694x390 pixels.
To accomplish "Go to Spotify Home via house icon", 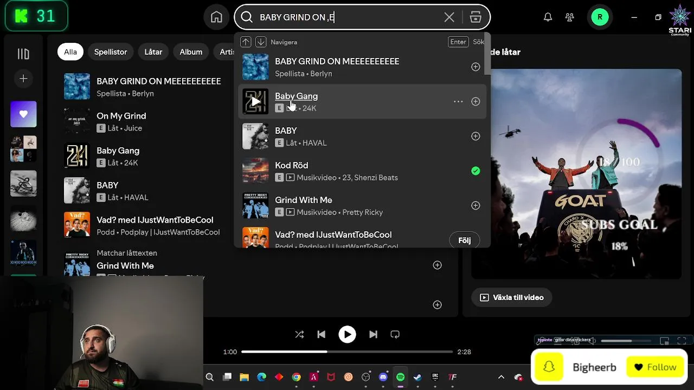I will pyautogui.click(x=216, y=17).
